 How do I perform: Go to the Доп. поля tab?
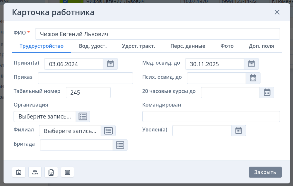click(261, 46)
